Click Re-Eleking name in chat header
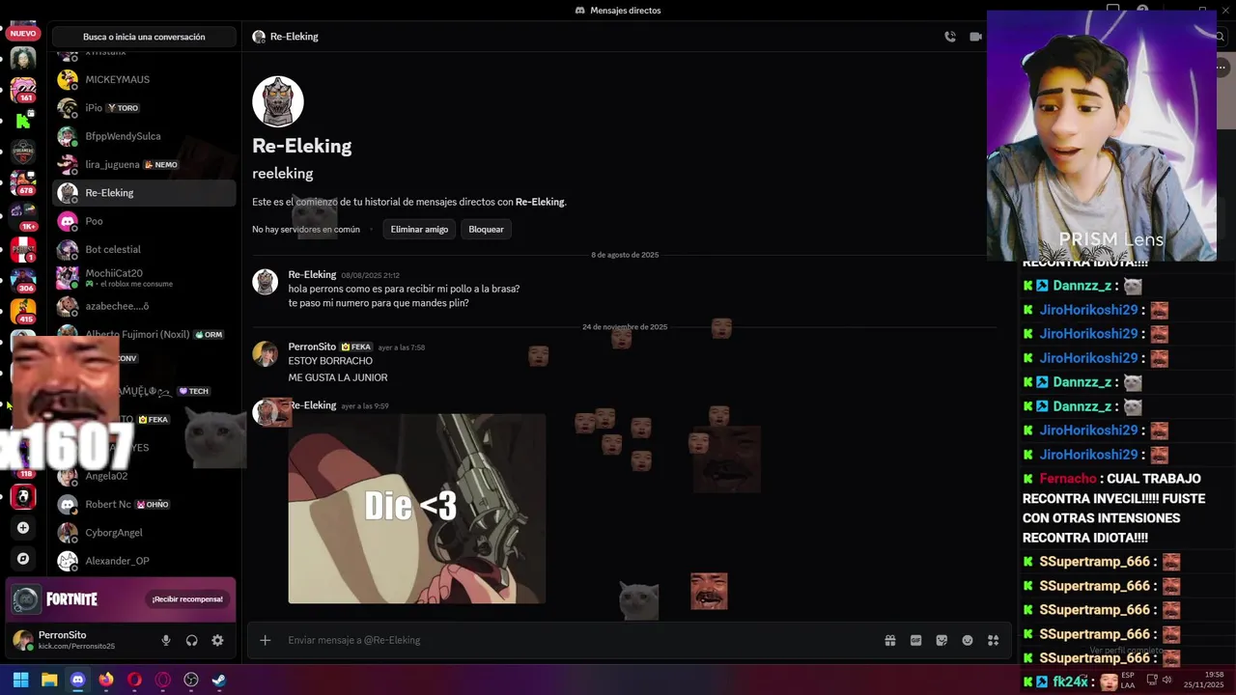Image resolution: width=1236 pixels, height=695 pixels. [x=295, y=37]
